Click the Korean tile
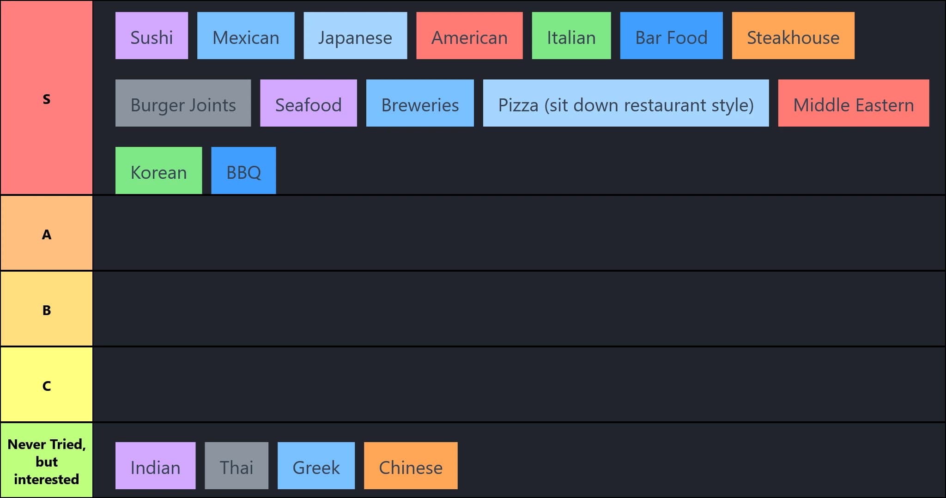 click(x=158, y=170)
